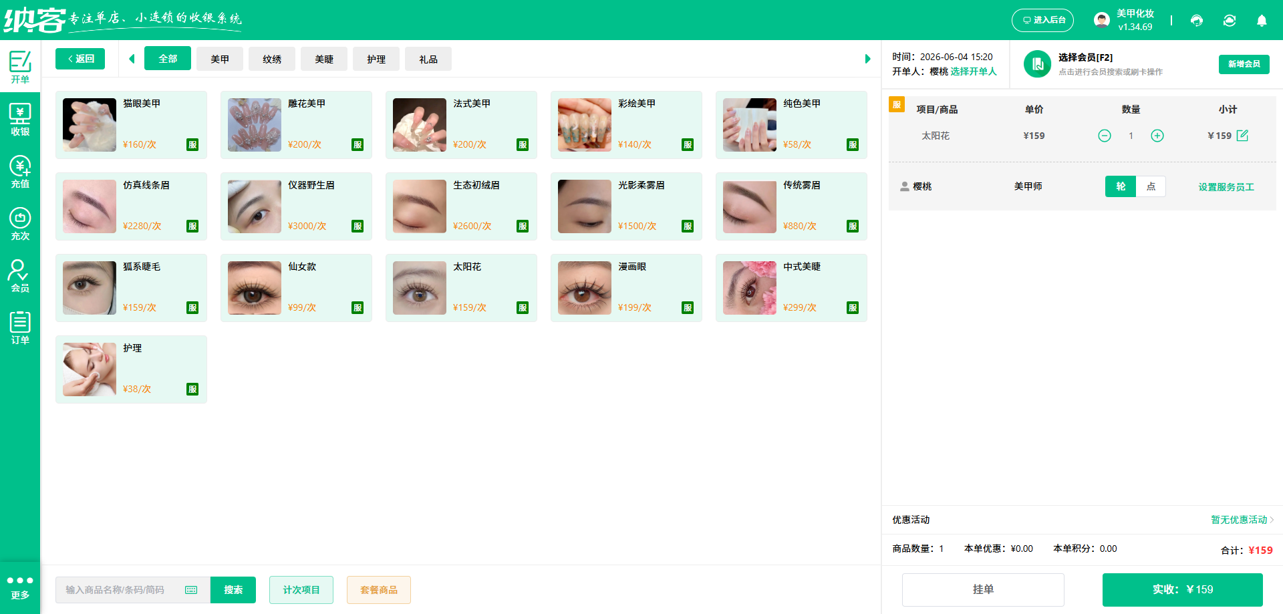Open the 充值 recharge sidebar icon

click(x=20, y=172)
